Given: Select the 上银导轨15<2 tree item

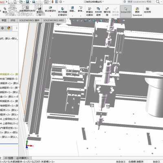Looking at the screenshot, I should click(9, 123).
